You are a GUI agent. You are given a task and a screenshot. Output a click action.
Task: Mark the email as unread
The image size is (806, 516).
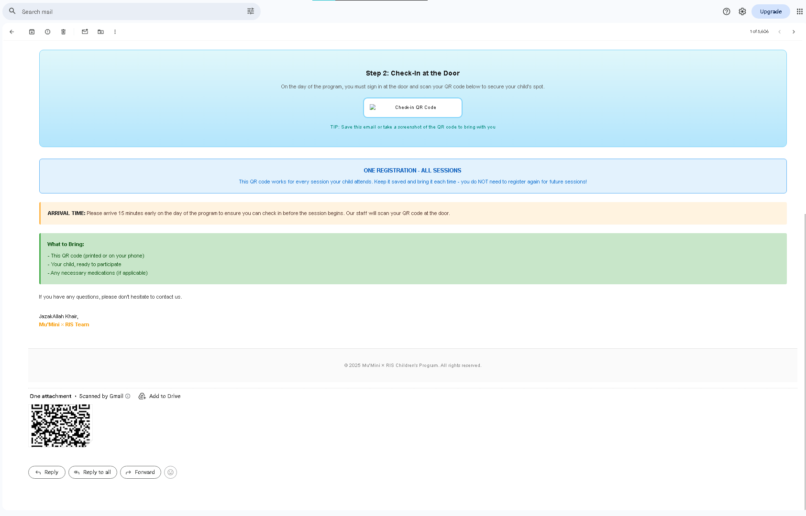click(x=85, y=32)
